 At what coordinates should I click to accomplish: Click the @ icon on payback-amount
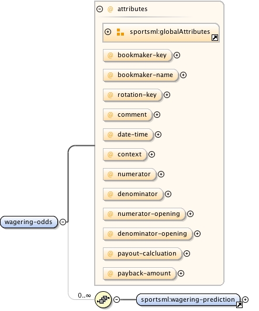(x=110, y=273)
